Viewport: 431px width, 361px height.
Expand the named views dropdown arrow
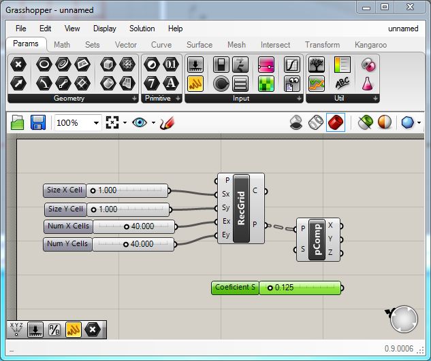[x=153, y=122]
